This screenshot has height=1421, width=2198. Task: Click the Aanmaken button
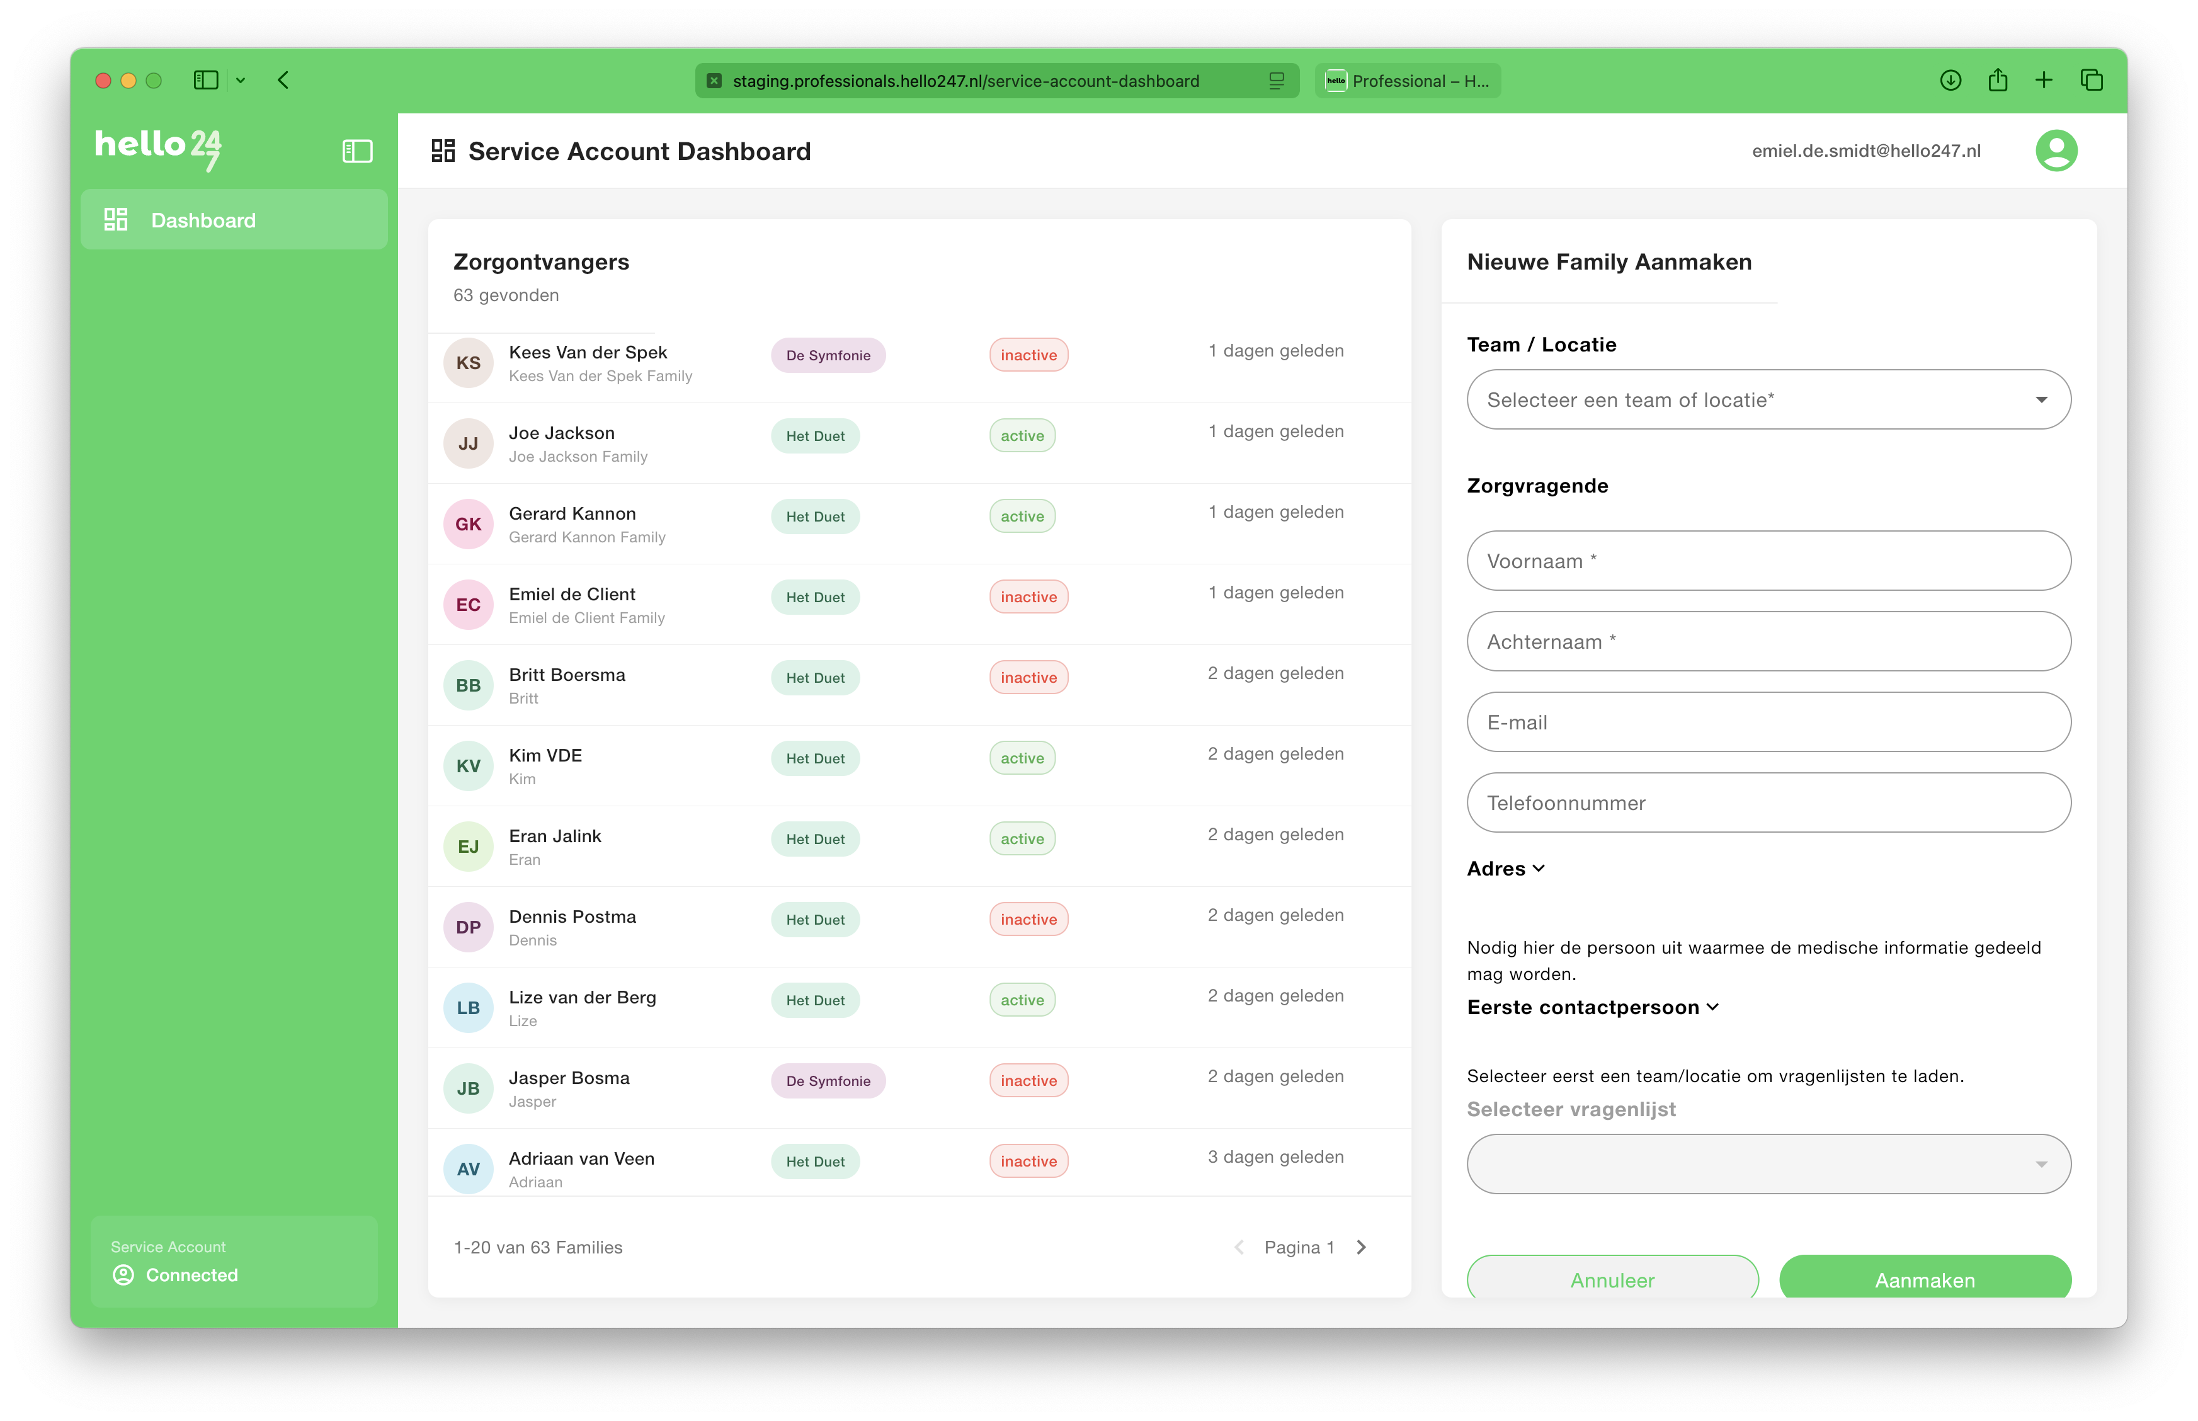coord(1924,1278)
